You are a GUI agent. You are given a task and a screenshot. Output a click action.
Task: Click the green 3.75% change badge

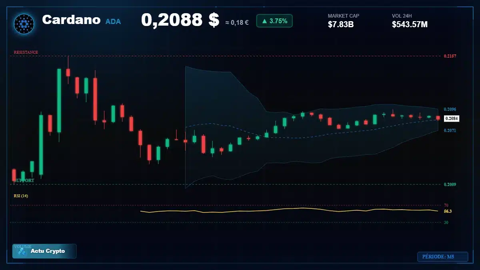(274, 21)
